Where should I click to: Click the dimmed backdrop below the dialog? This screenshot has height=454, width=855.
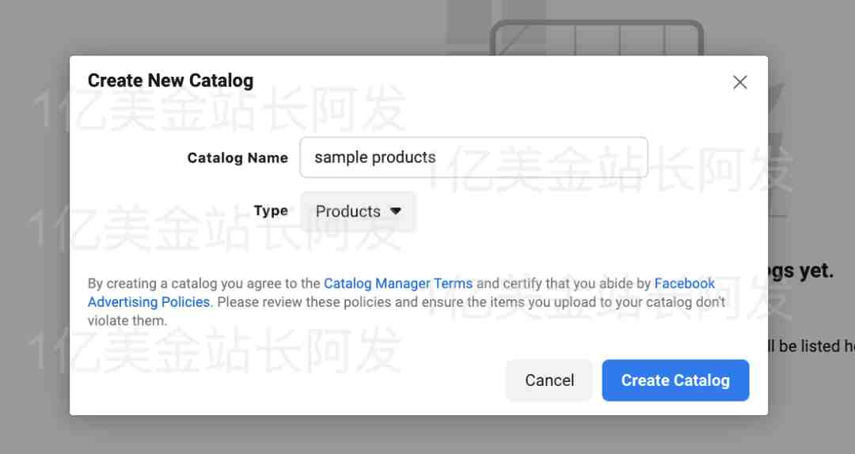[x=419, y=435]
